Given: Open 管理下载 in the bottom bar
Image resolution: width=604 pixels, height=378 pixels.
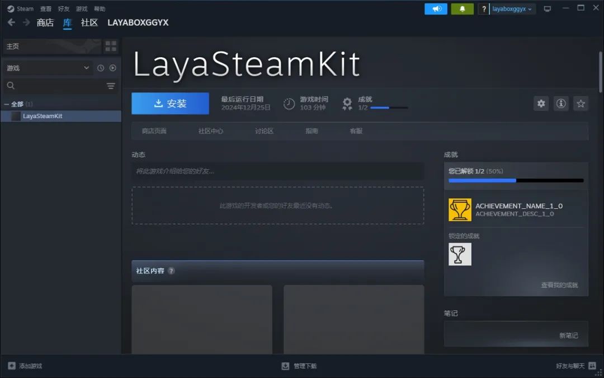Looking at the screenshot, I should (299, 366).
